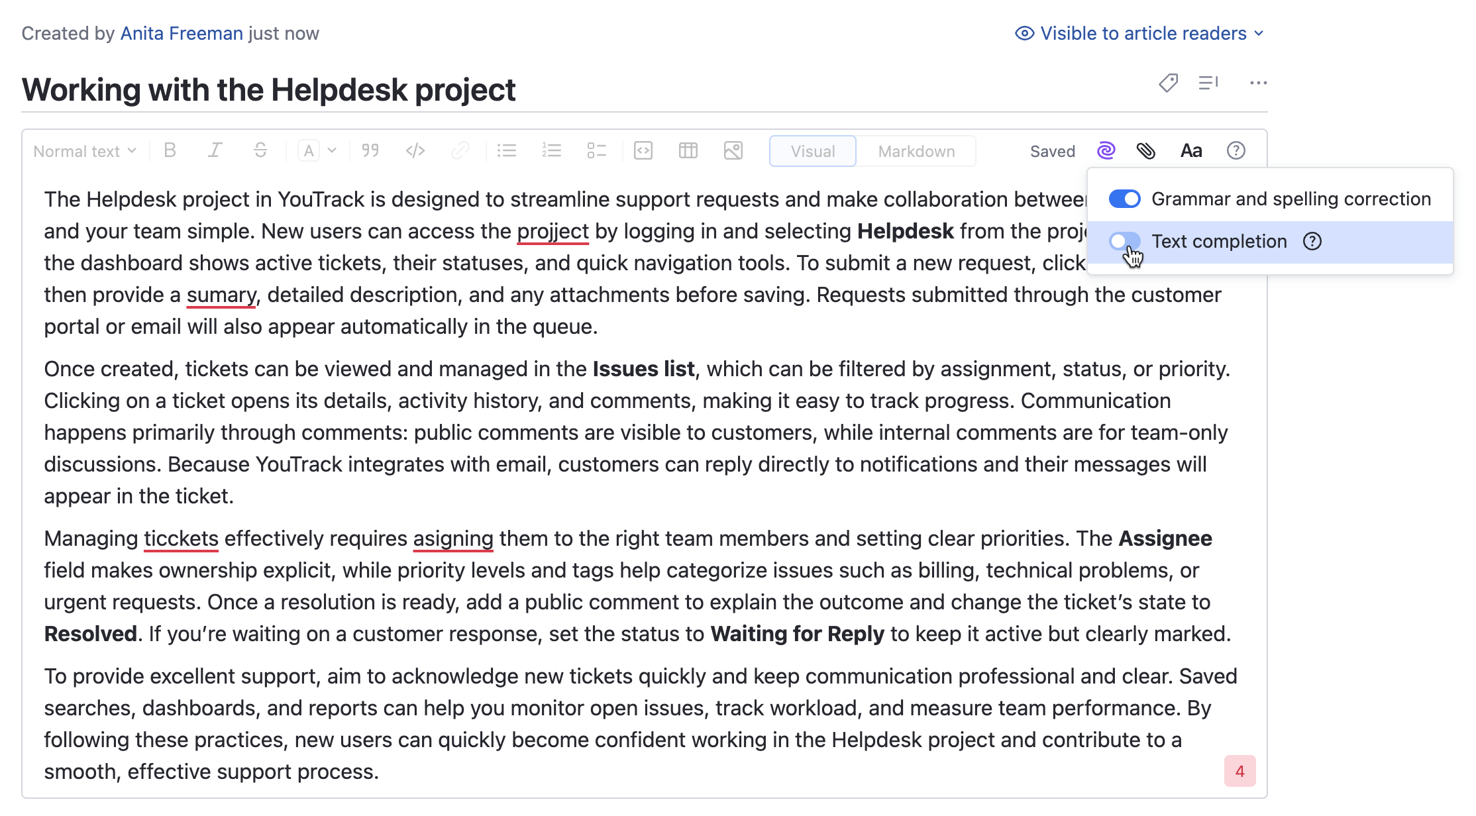Viewport: 1476px width, 816px height.
Task: Enable the Text completion toggle
Action: (x=1124, y=241)
